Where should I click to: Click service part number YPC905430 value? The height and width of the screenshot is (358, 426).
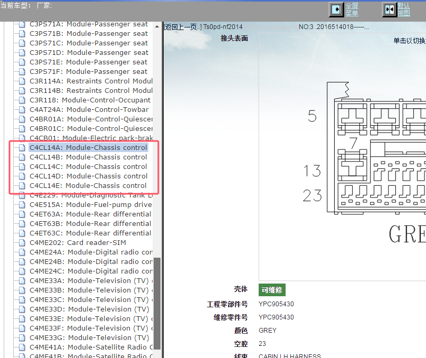(276, 317)
